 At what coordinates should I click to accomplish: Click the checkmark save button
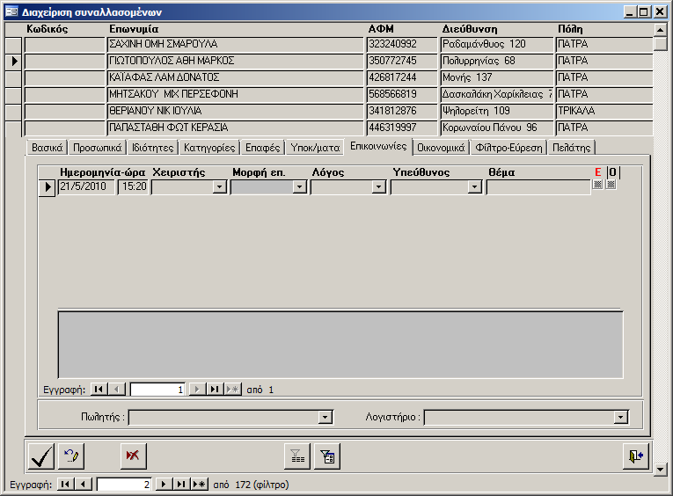[x=40, y=456]
